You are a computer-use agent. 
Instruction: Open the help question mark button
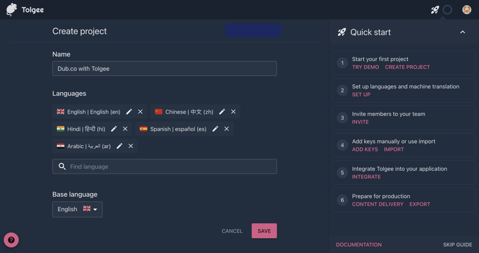point(11,240)
